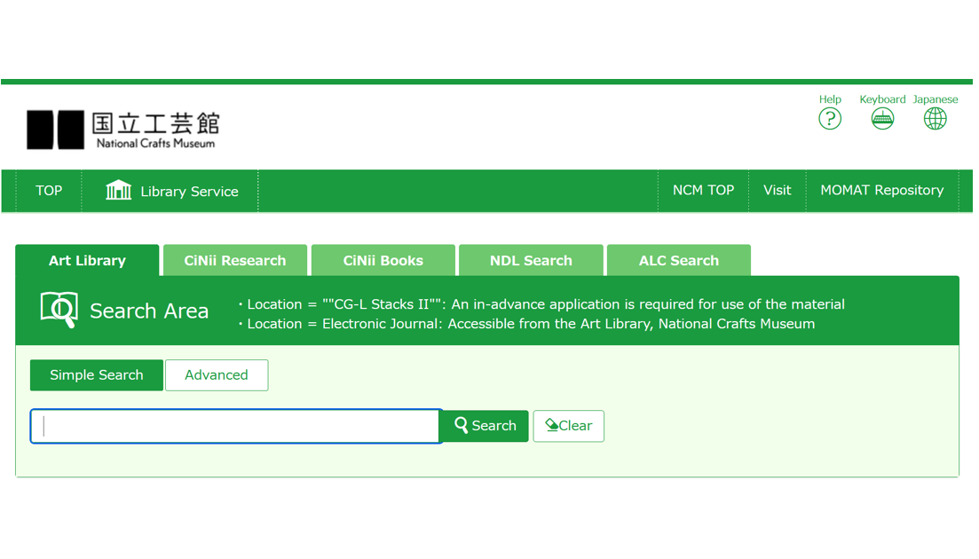The image size is (979, 559).
Task: Click the Clear eraser button
Action: pyautogui.click(x=568, y=426)
